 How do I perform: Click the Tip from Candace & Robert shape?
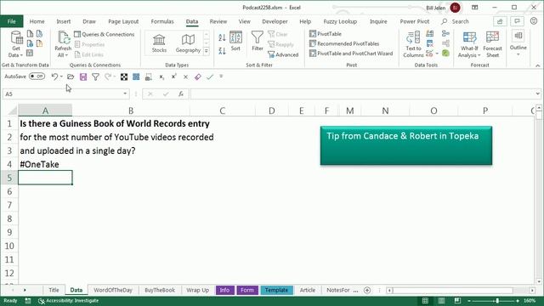(406, 145)
